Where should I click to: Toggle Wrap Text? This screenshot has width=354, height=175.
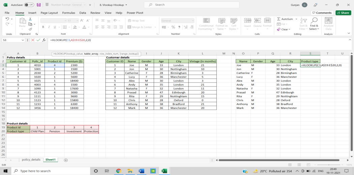click(x=136, y=21)
